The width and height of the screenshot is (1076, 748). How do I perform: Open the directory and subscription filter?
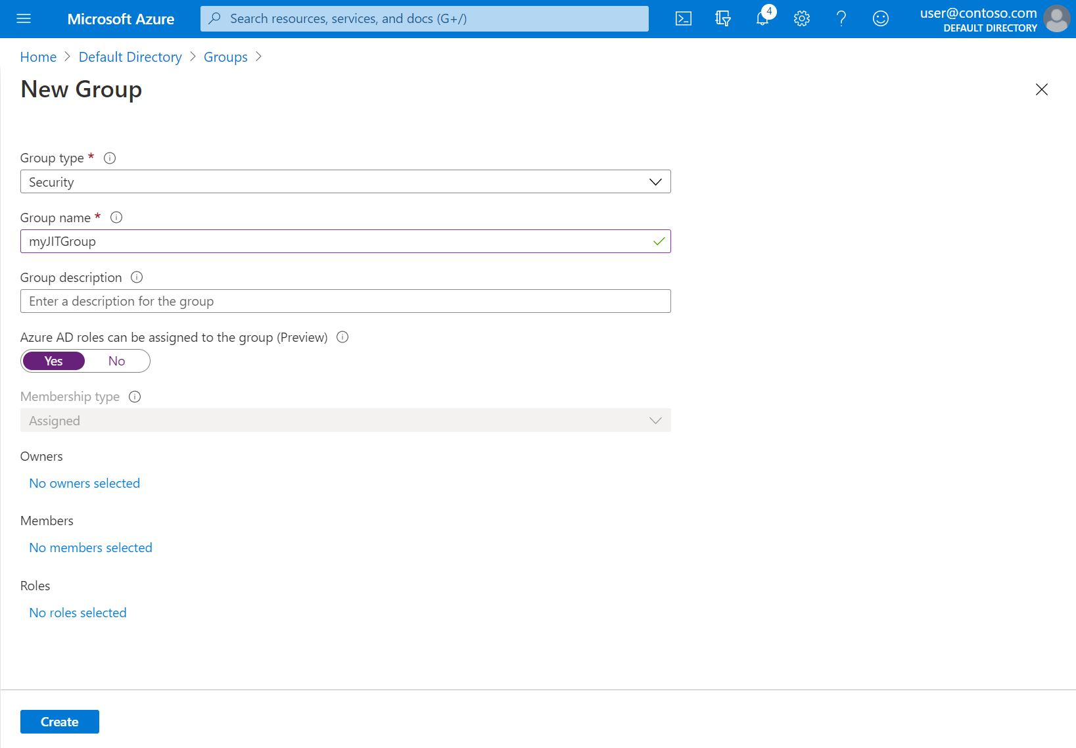[722, 18]
